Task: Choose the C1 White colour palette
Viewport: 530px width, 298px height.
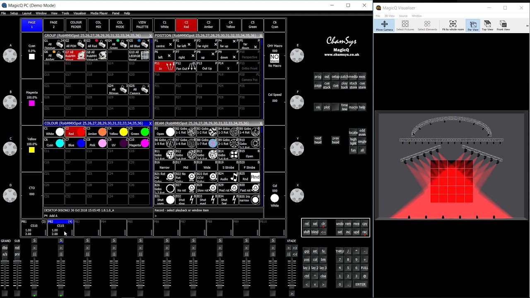Action: (x=54, y=132)
